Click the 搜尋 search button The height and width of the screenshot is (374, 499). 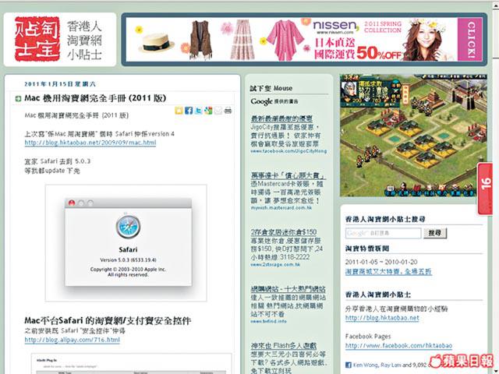pos(435,233)
